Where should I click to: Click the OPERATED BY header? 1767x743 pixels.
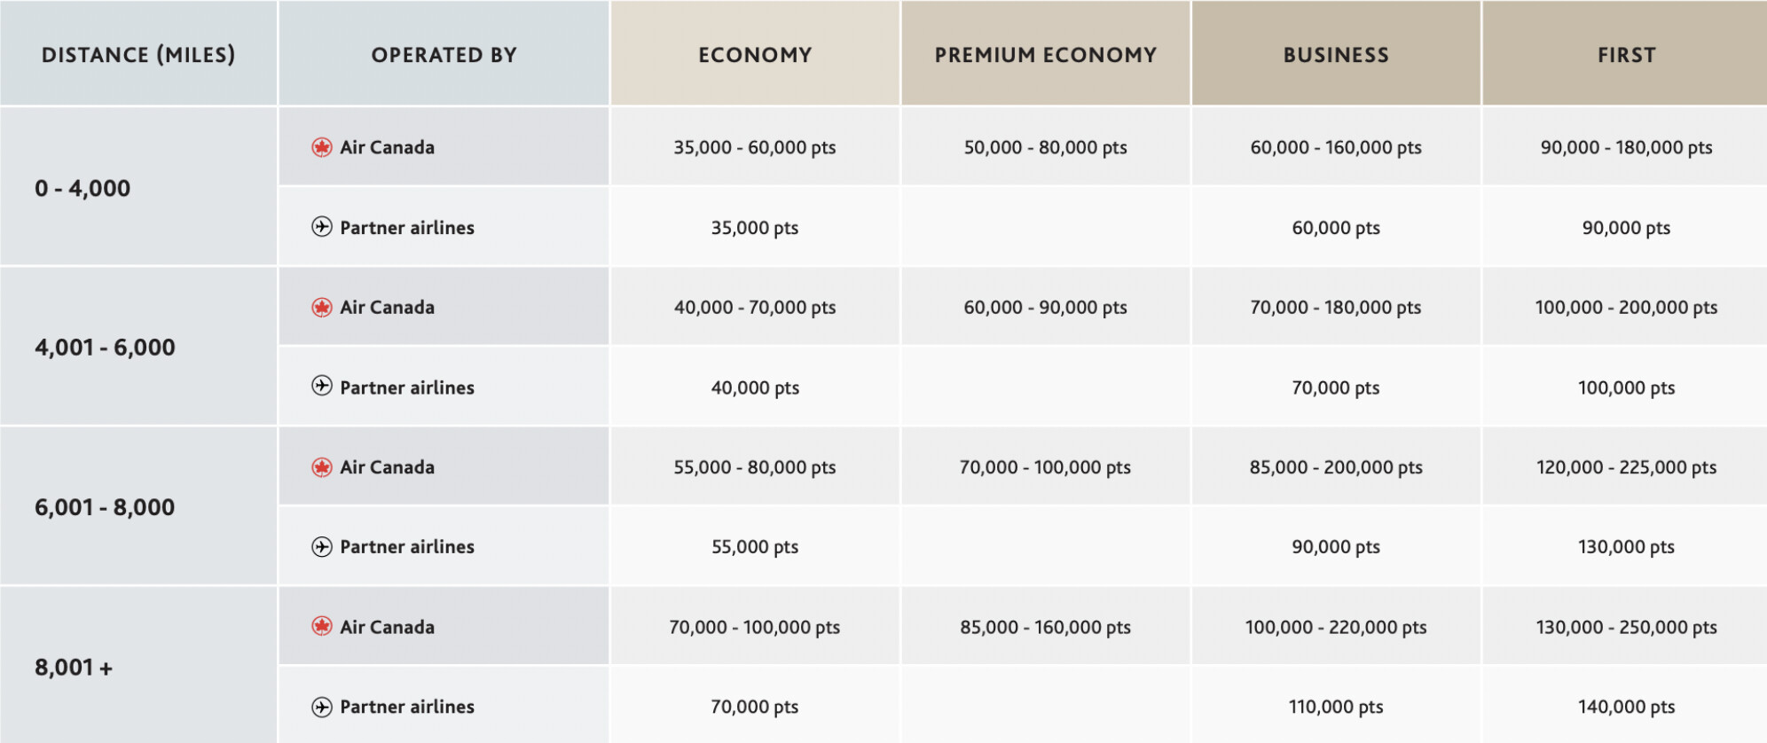pyautogui.click(x=444, y=53)
